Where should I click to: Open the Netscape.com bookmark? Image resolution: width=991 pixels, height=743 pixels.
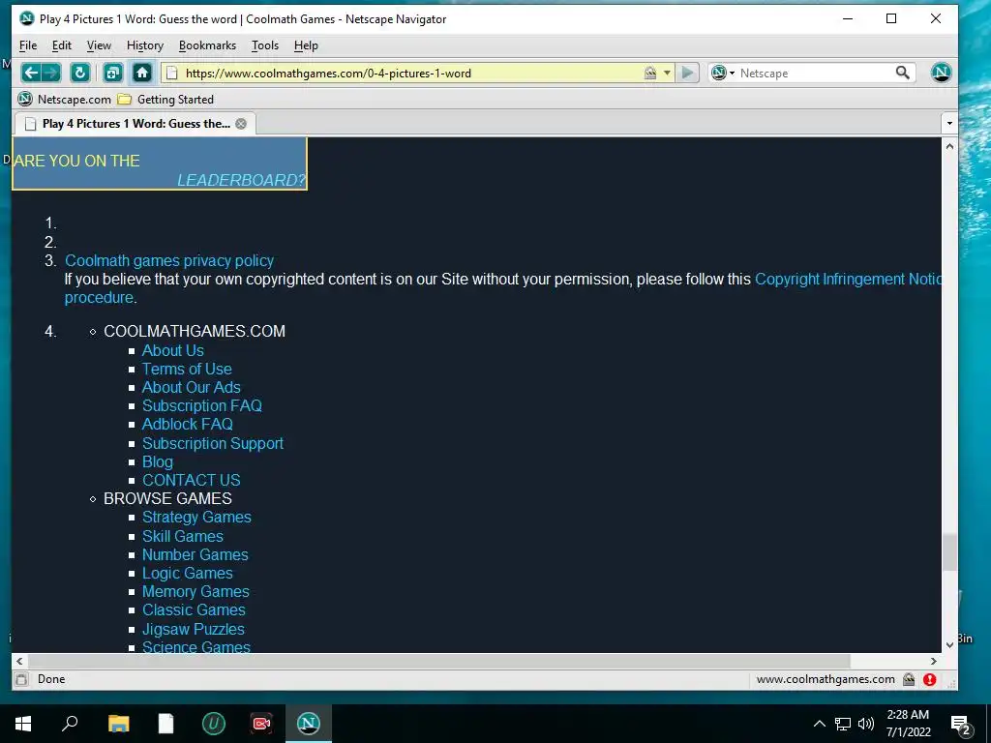65,100
